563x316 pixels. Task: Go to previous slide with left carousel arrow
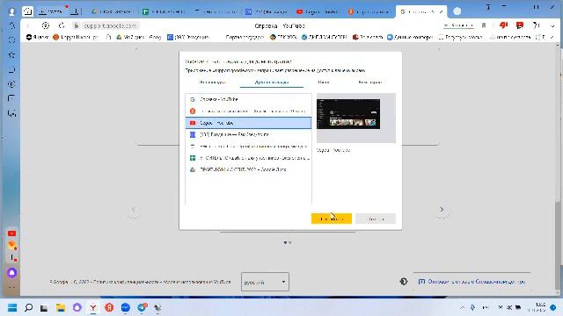pyautogui.click(x=134, y=211)
